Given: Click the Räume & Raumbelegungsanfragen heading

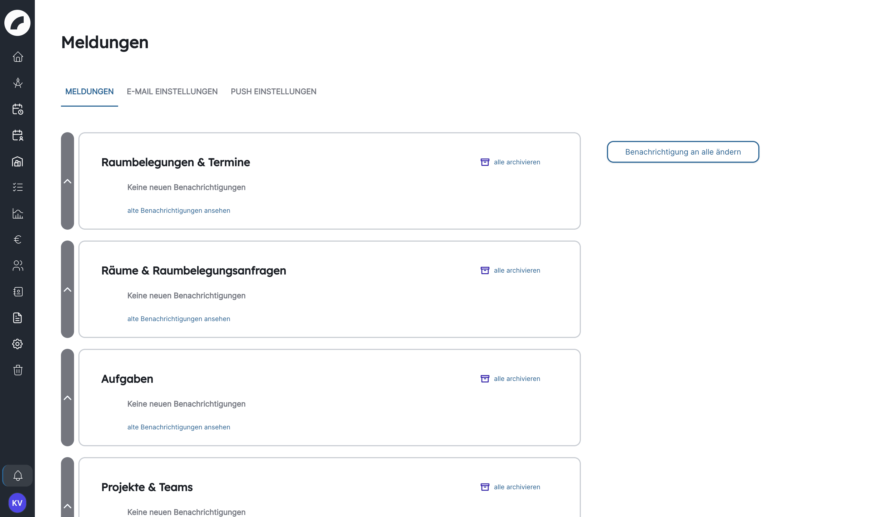Looking at the screenshot, I should pyautogui.click(x=194, y=271).
